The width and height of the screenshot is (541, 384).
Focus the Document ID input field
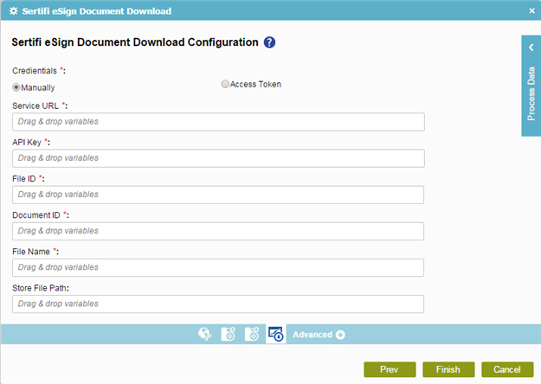218,231
